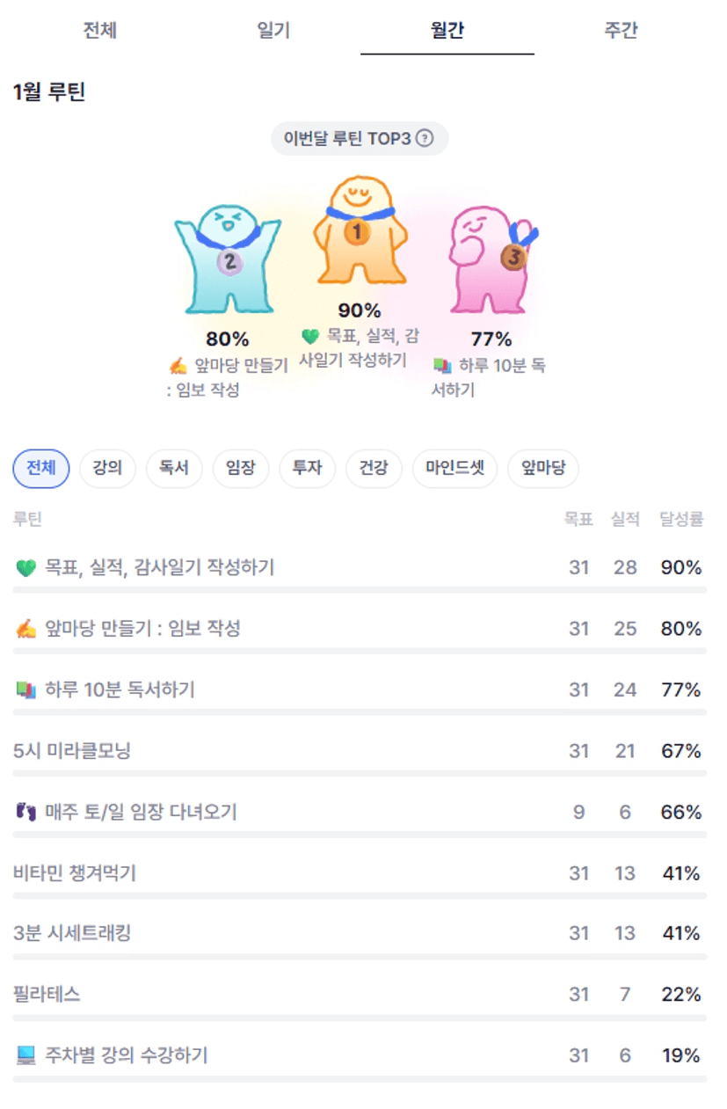
Task: Show only 건강 routines
Action: tap(374, 468)
